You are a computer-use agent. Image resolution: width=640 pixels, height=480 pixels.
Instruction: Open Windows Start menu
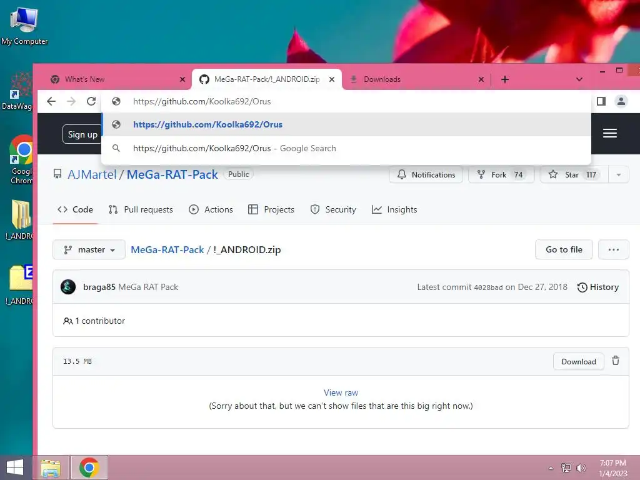(x=15, y=467)
